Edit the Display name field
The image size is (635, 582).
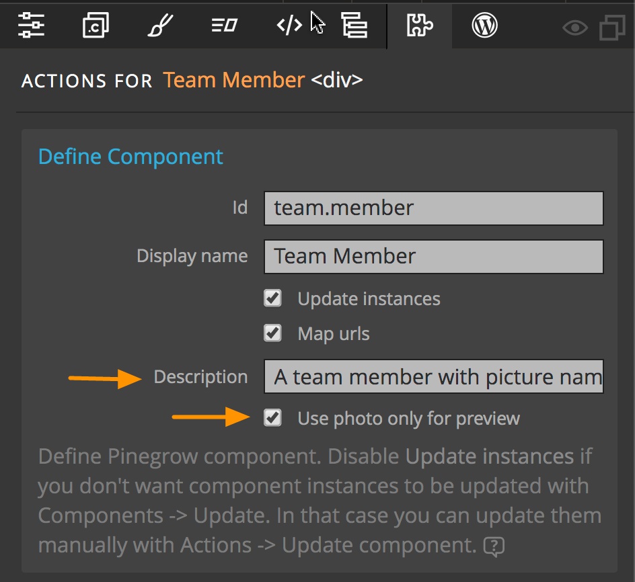pyautogui.click(x=434, y=257)
